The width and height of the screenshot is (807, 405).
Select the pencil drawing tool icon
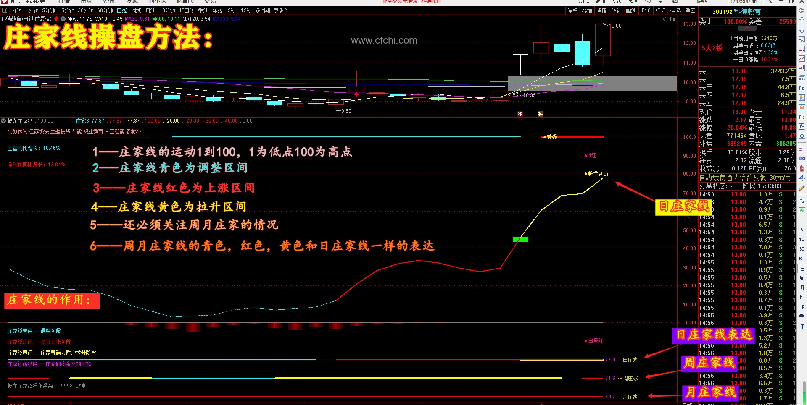[802, 188]
